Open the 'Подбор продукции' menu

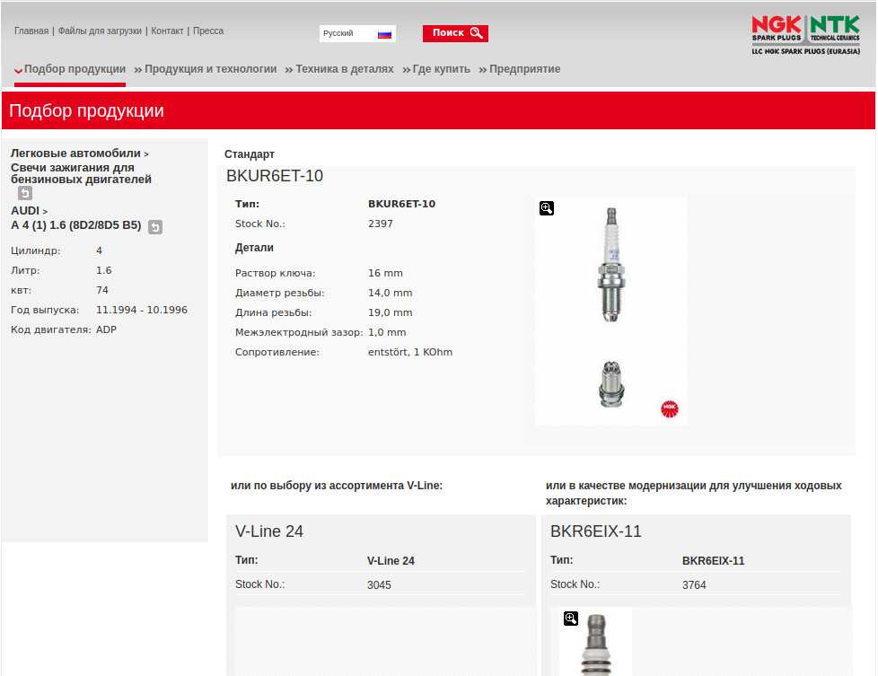click(75, 69)
